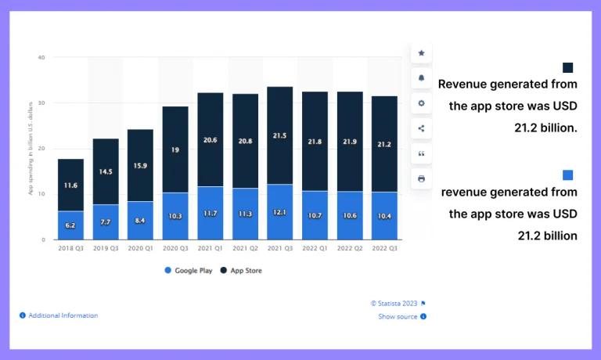Select the 14.5 segment of 2019 Q3 bar

pyautogui.click(x=106, y=171)
